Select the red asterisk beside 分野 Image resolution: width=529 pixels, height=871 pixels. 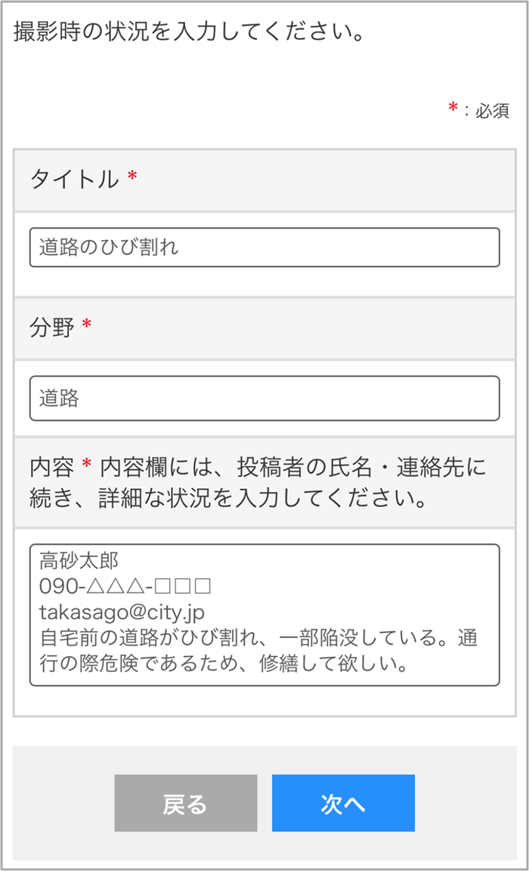[86, 326]
